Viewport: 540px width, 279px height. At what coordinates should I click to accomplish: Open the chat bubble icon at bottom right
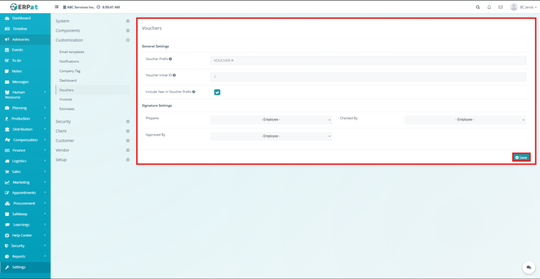coord(528,267)
